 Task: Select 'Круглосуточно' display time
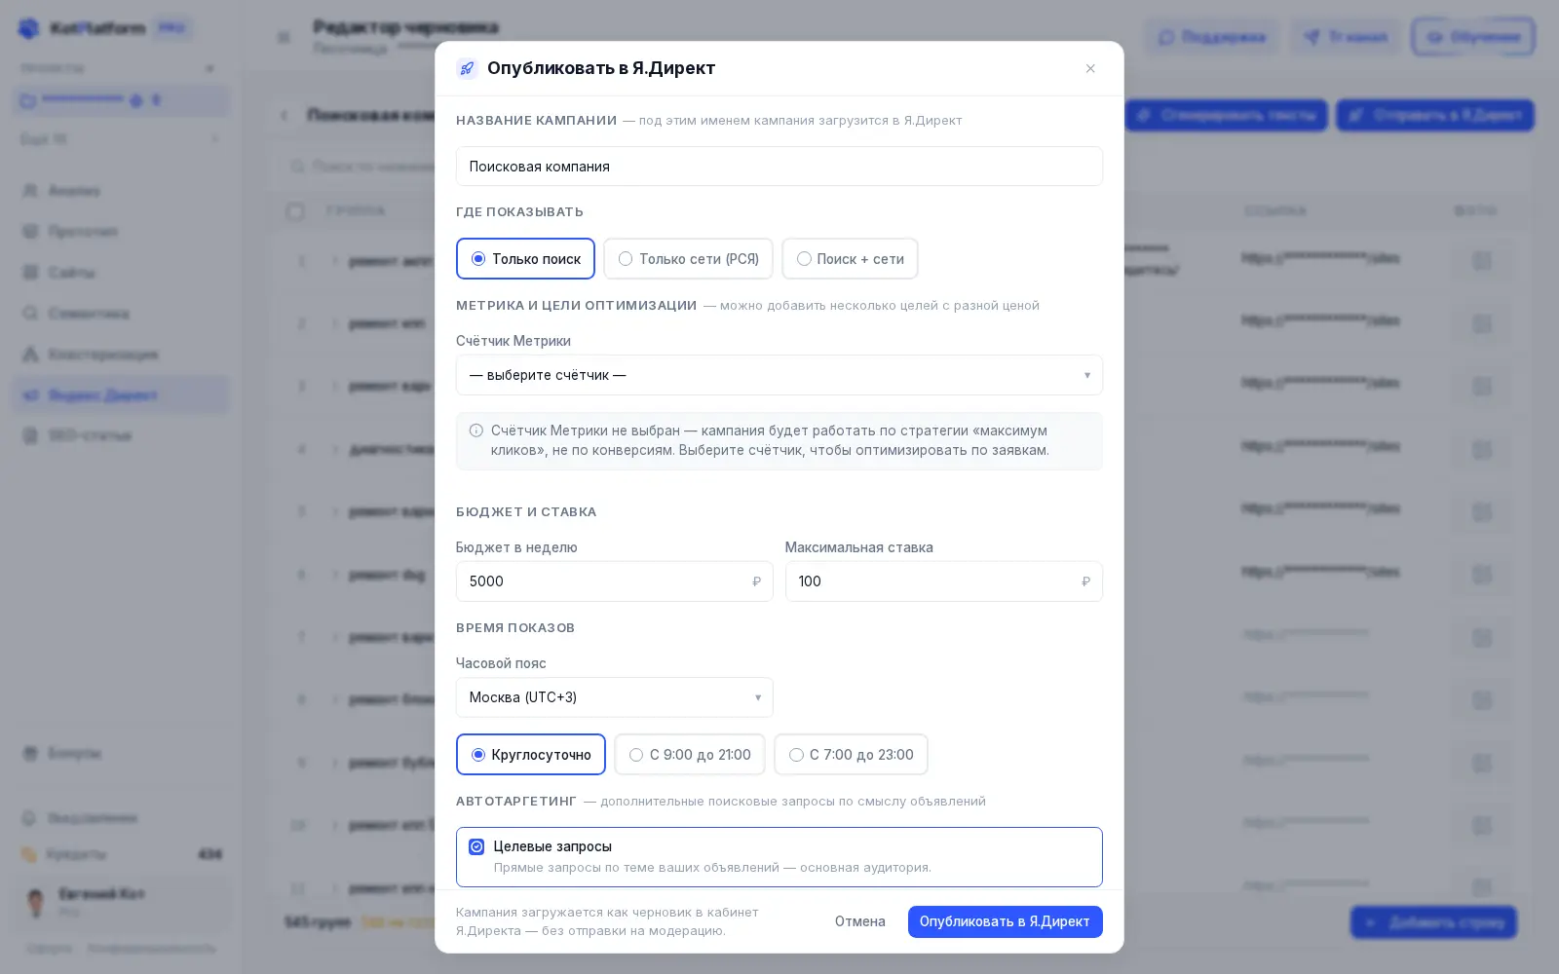tap(531, 755)
